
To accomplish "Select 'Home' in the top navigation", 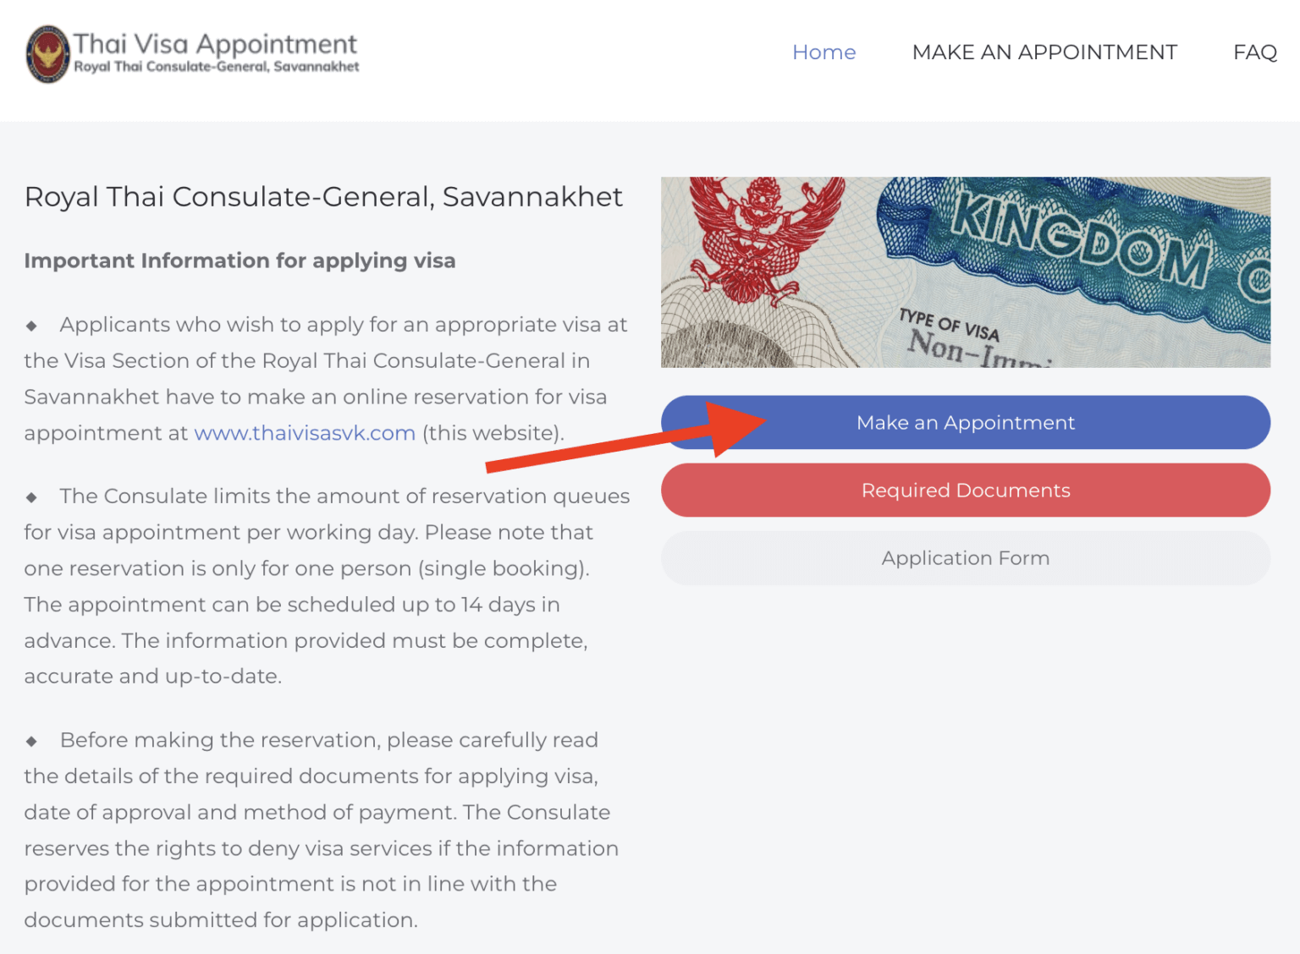I will (824, 52).
